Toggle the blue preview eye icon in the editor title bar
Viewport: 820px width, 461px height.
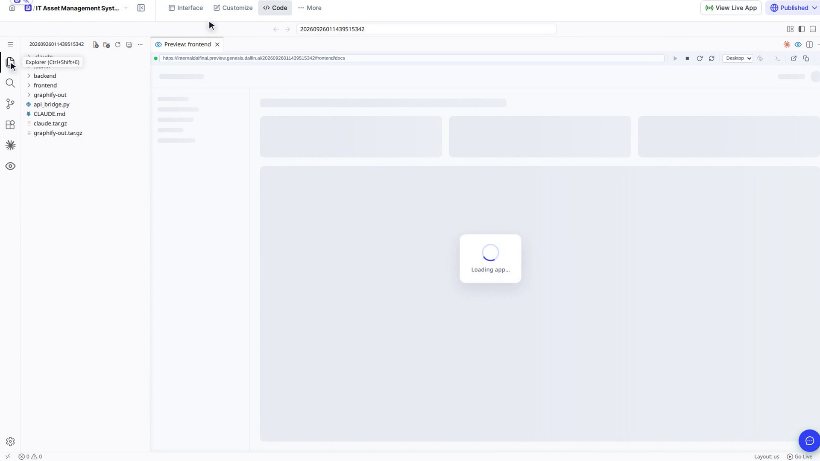click(798, 44)
